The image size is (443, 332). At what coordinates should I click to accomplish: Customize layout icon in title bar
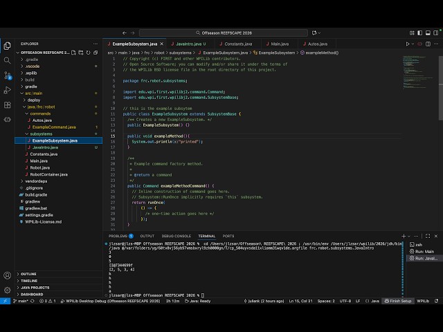(x=412, y=33)
